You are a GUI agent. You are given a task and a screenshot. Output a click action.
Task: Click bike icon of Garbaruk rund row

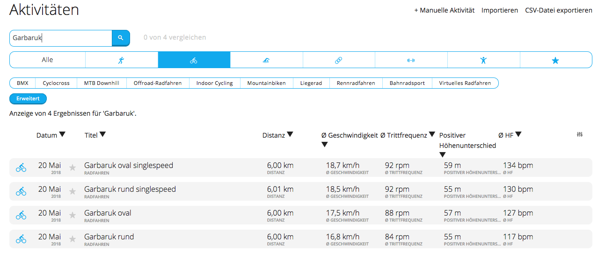[21, 239]
